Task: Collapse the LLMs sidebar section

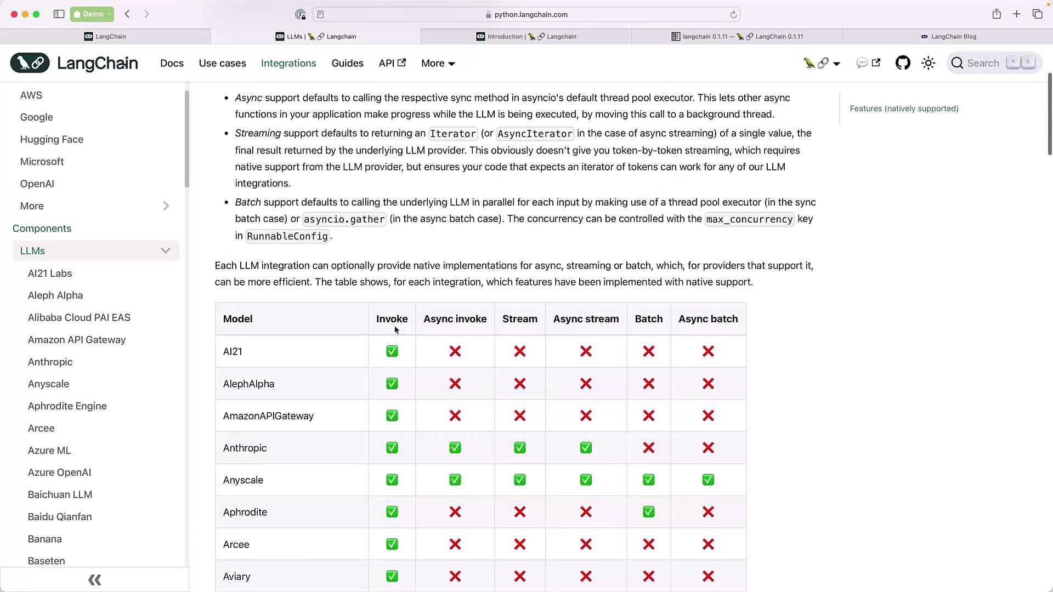Action: (165, 251)
